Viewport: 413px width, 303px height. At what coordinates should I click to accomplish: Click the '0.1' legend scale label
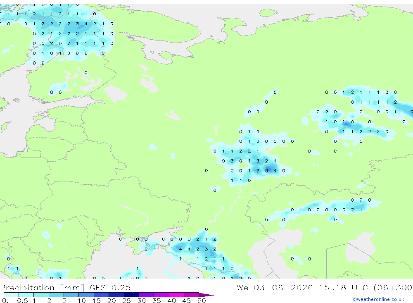pyautogui.click(x=7, y=301)
